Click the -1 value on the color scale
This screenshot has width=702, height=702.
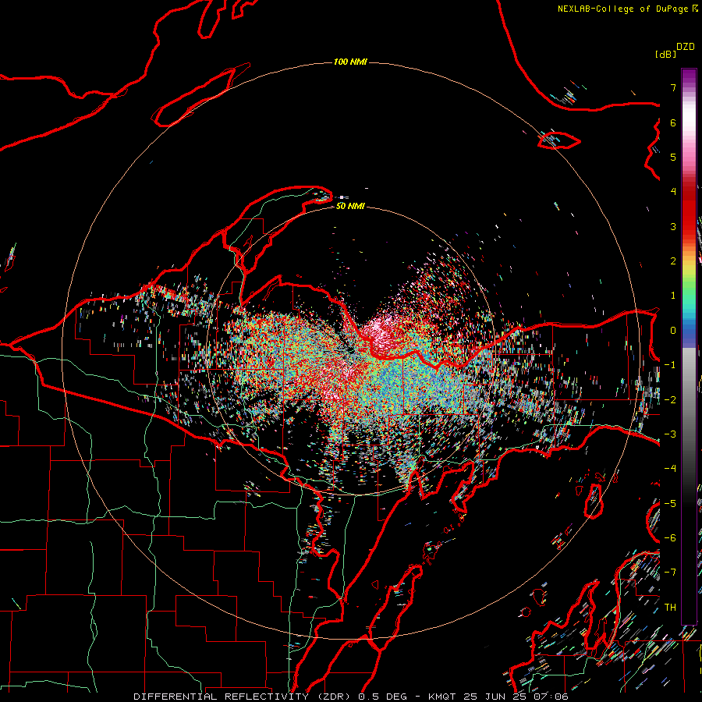click(x=670, y=365)
